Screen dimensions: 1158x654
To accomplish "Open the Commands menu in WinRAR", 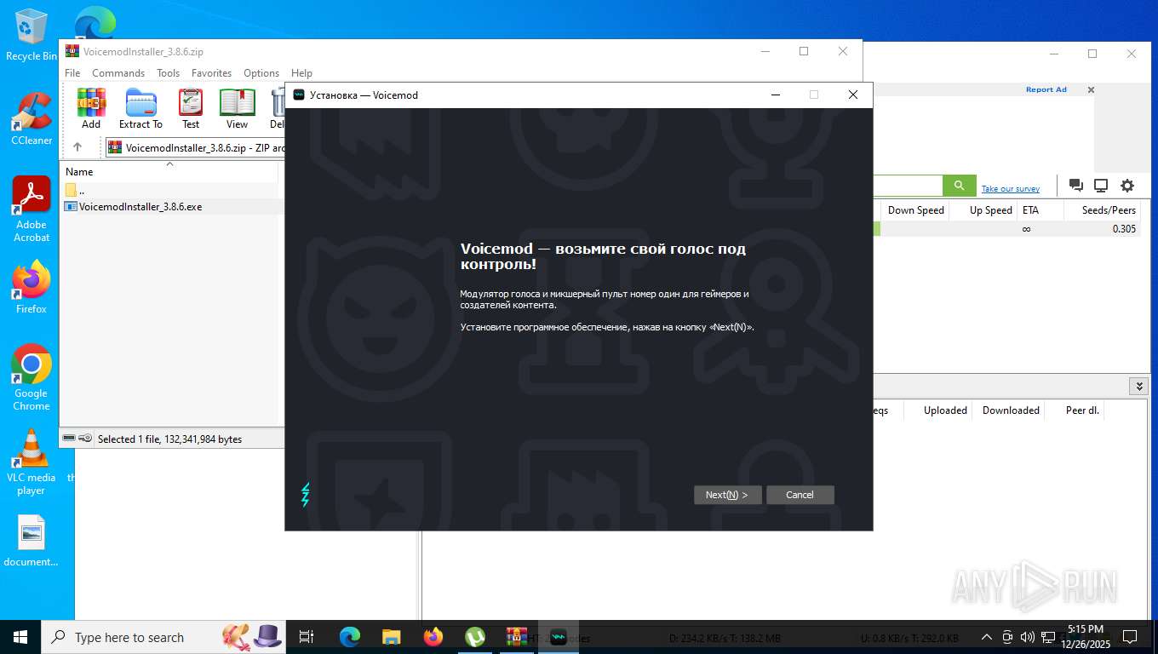I will [x=118, y=73].
